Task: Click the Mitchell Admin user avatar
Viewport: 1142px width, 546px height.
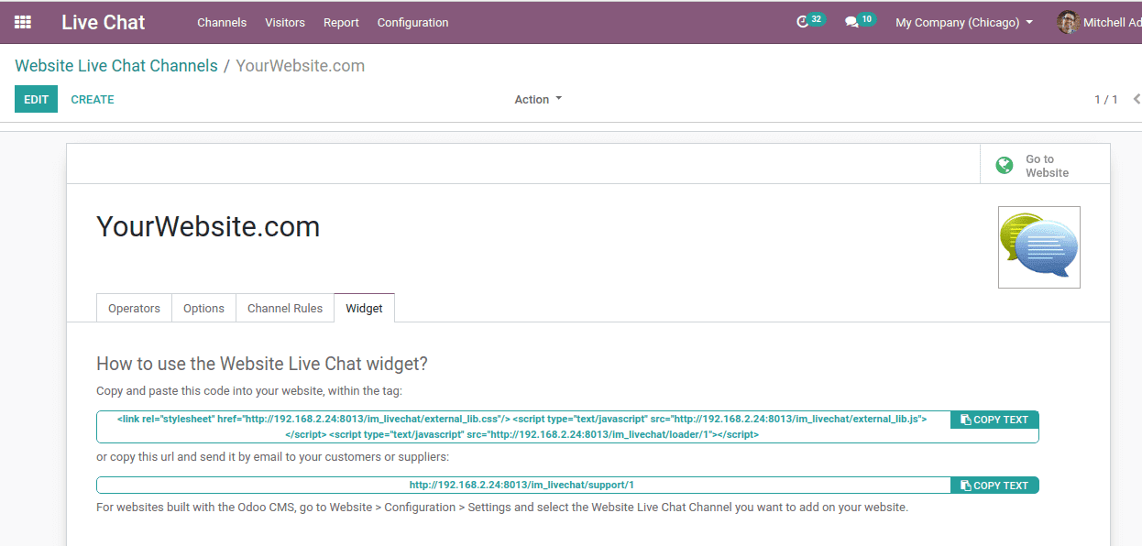Action: tap(1068, 22)
